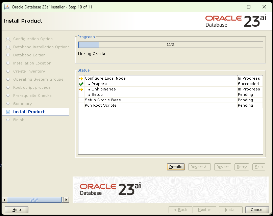Image resolution: width=273 pixels, height=216 pixels.
Task: Click the yellow arrow beside Configure Local Node
Action: [80, 78]
